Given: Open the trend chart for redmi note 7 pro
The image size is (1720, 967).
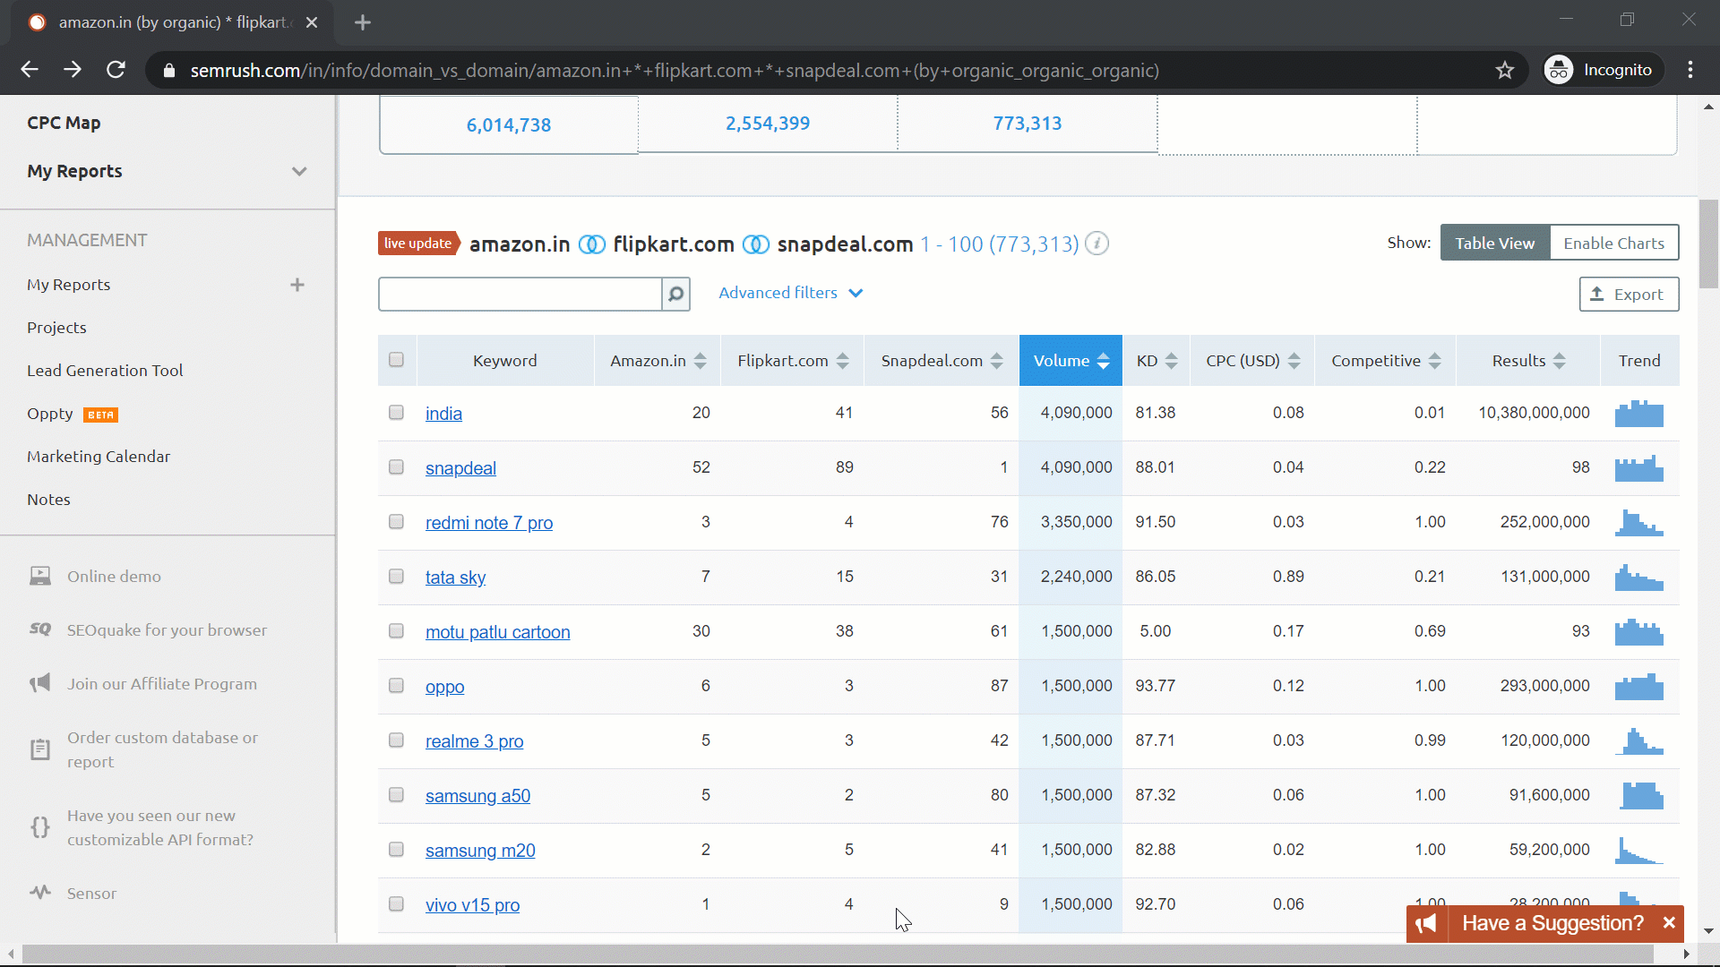Looking at the screenshot, I should (x=1639, y=523).
